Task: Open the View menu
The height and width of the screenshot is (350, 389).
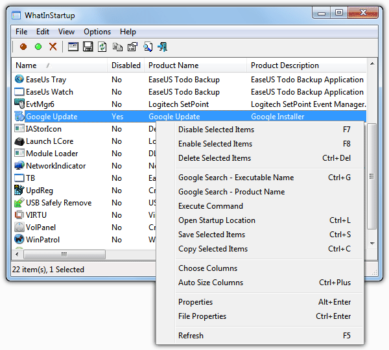Action: [66, 32]
